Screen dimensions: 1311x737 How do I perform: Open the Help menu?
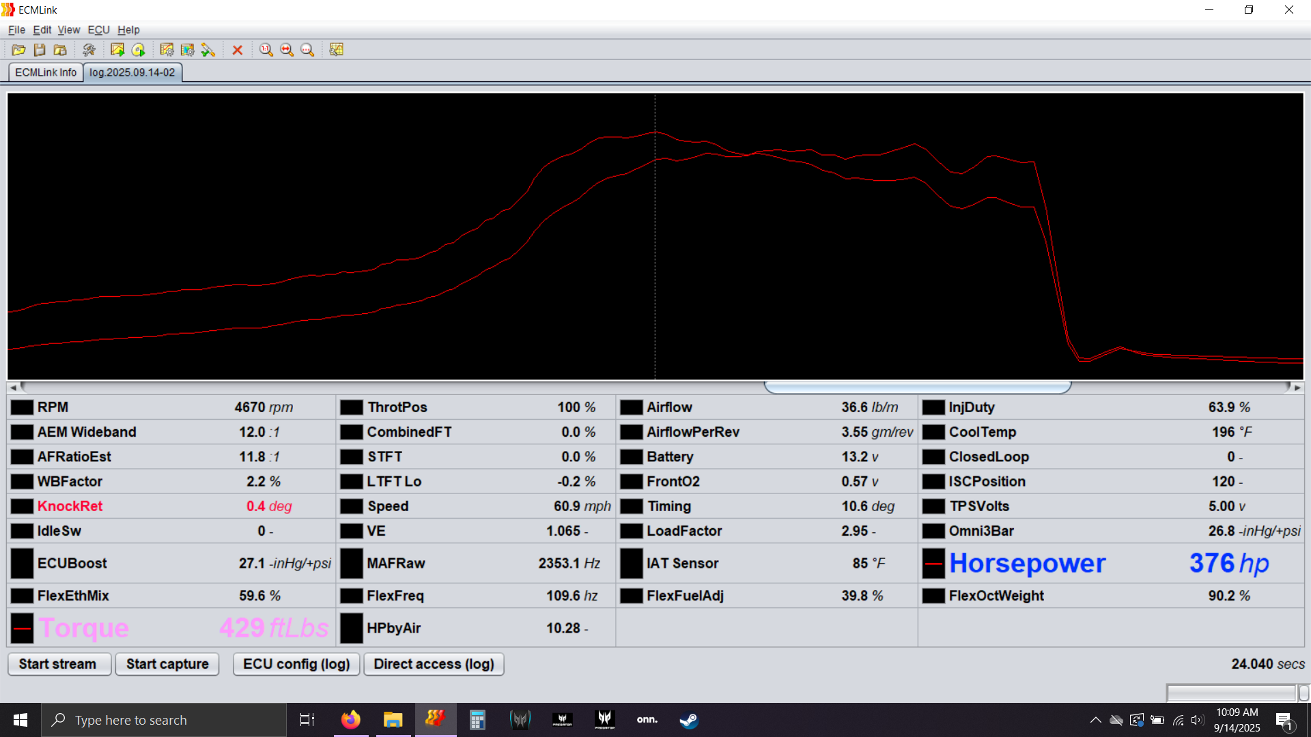[x=128, y=30]
